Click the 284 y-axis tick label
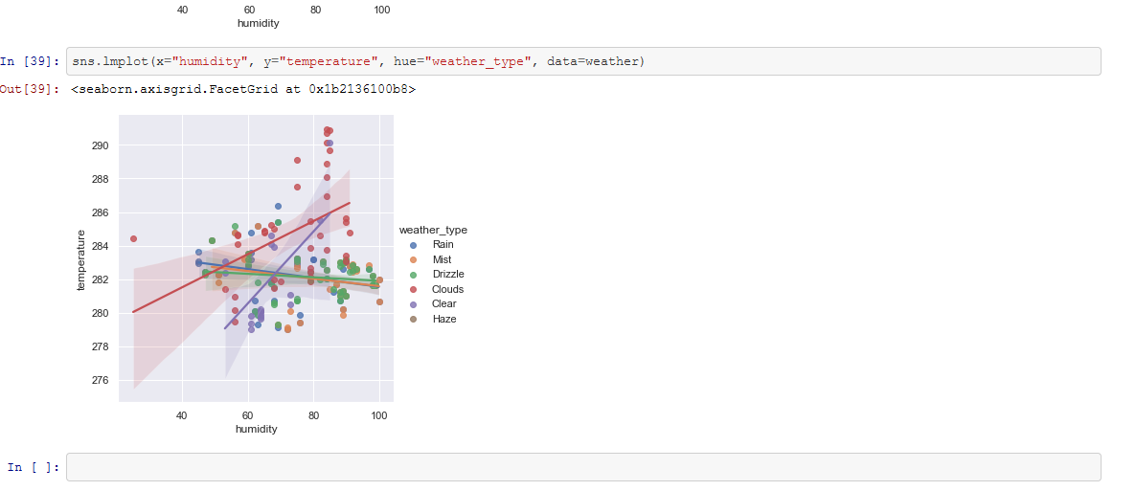 (x=100, y=246)
